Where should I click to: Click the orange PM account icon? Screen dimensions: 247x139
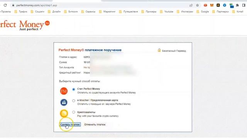tap(64, 91)
